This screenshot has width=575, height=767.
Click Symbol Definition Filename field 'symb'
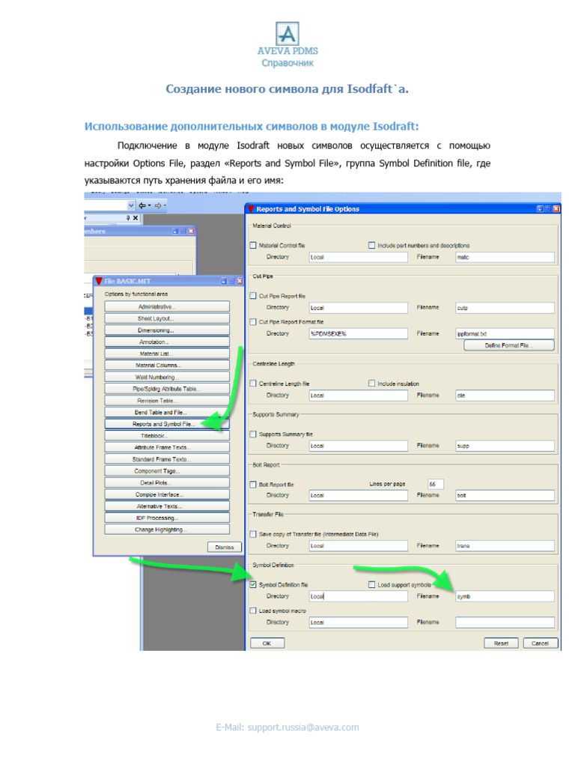505,596
